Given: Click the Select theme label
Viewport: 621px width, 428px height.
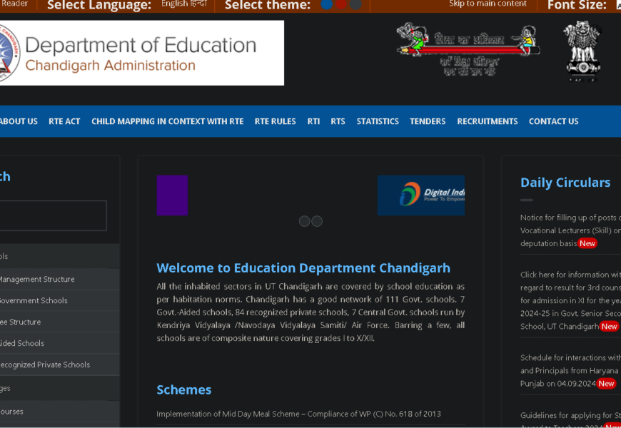Looking at the screenshot, I should 268,5.
